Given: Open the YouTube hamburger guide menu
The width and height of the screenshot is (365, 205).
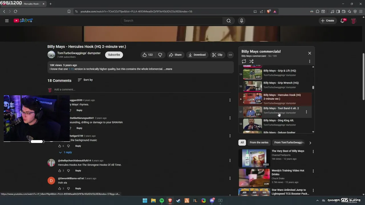Looking at the screenshot, I should click(x=7, y=20).
